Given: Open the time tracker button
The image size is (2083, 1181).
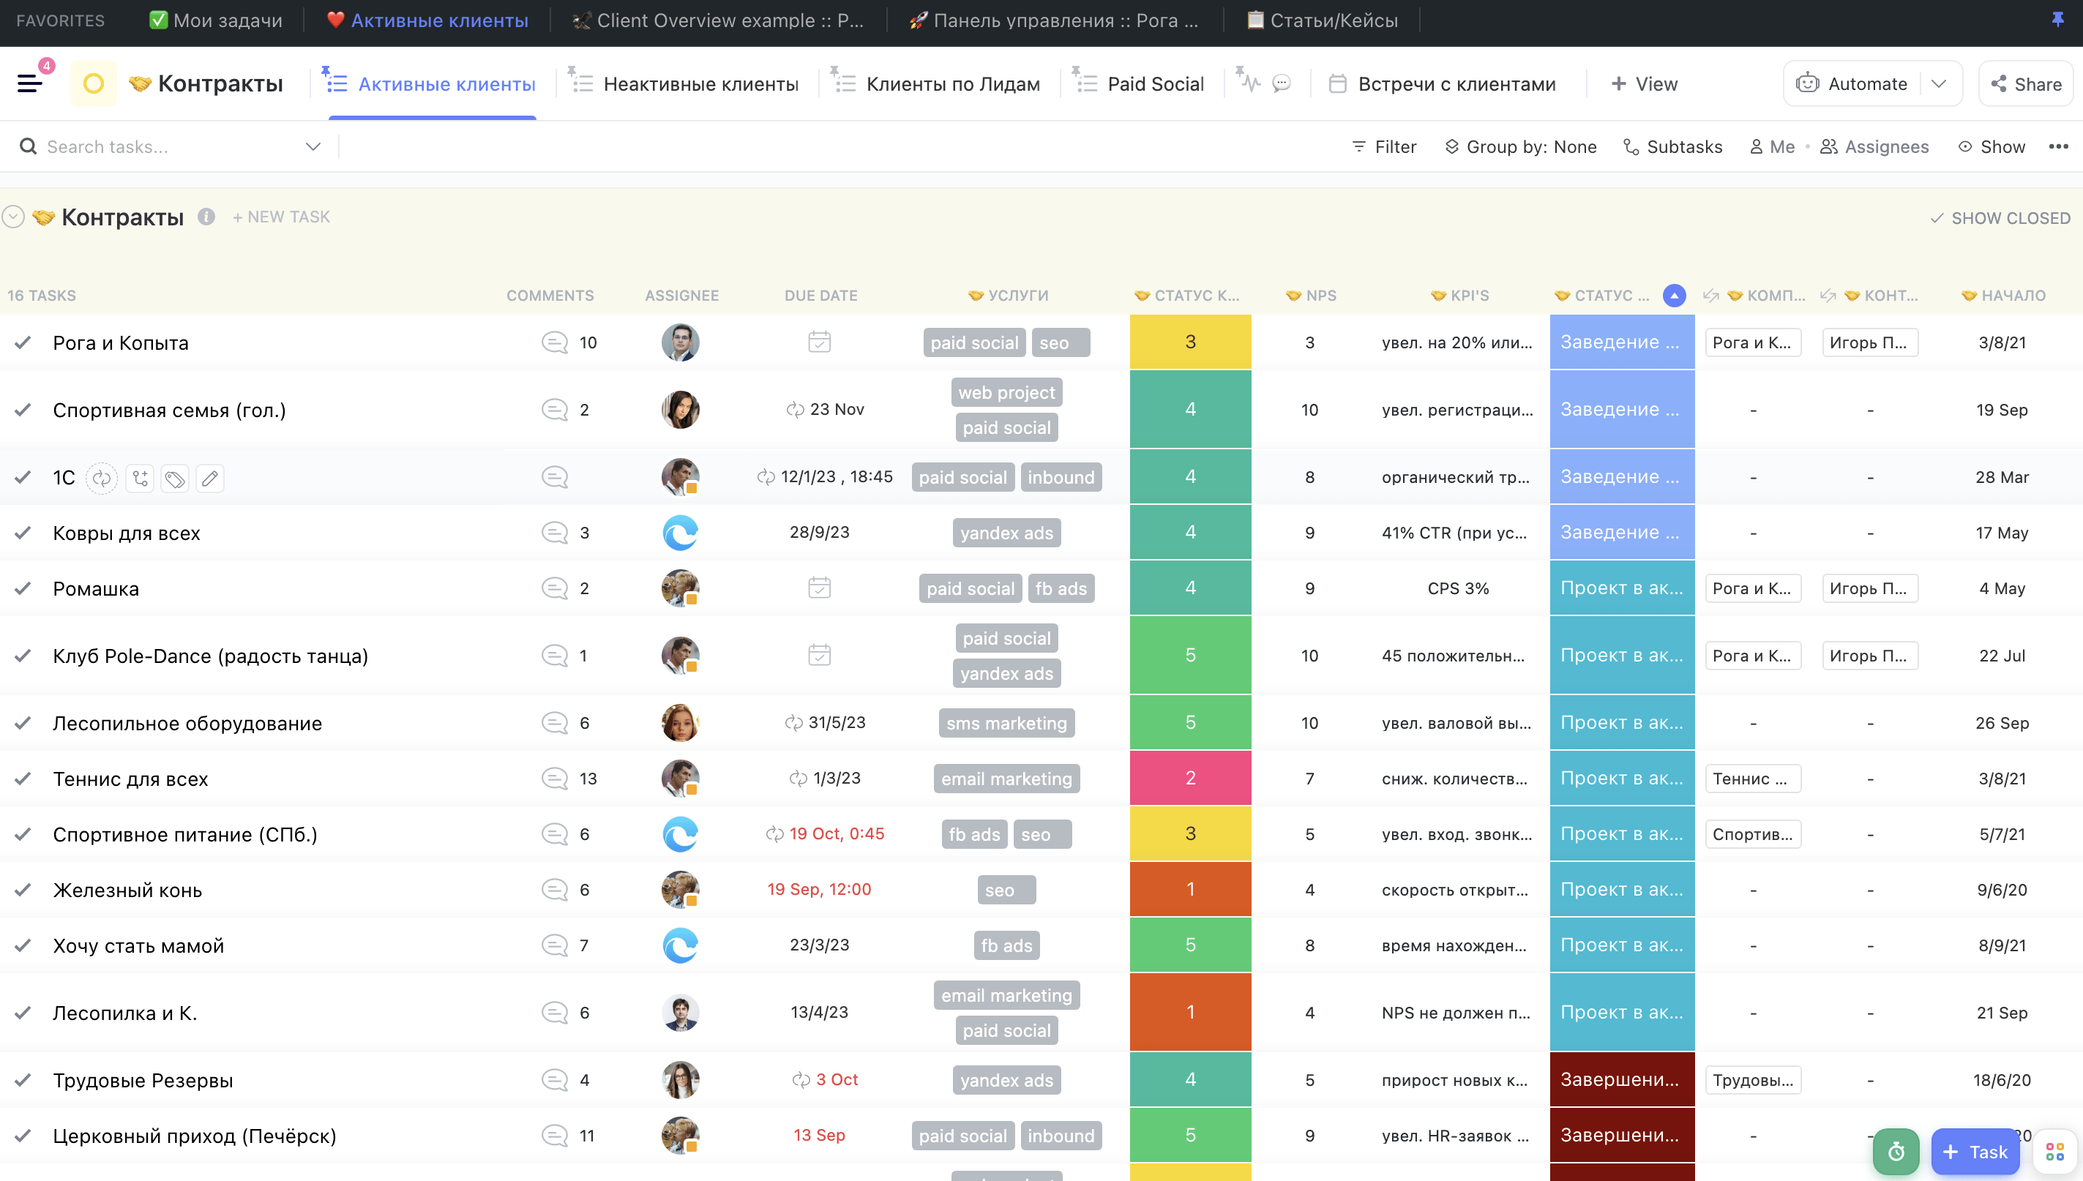Looking at the screenshot, I should click(x=1896, y=1151).
